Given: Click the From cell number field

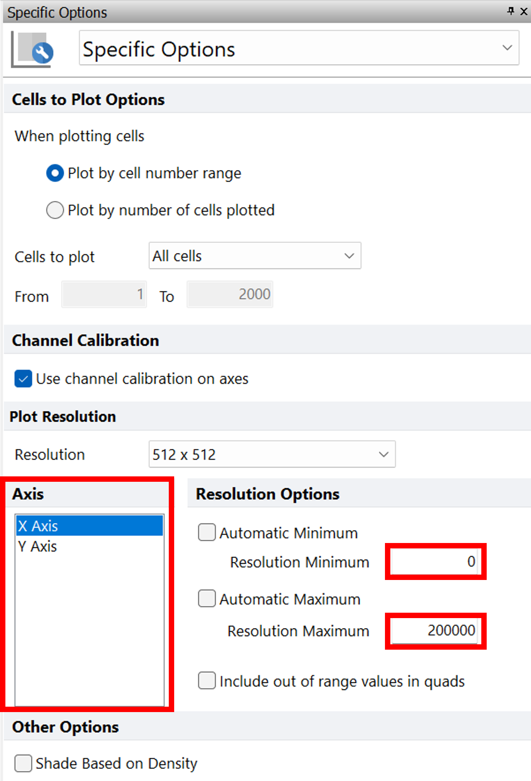Looking at the screenshot, I should click(104, 295).
